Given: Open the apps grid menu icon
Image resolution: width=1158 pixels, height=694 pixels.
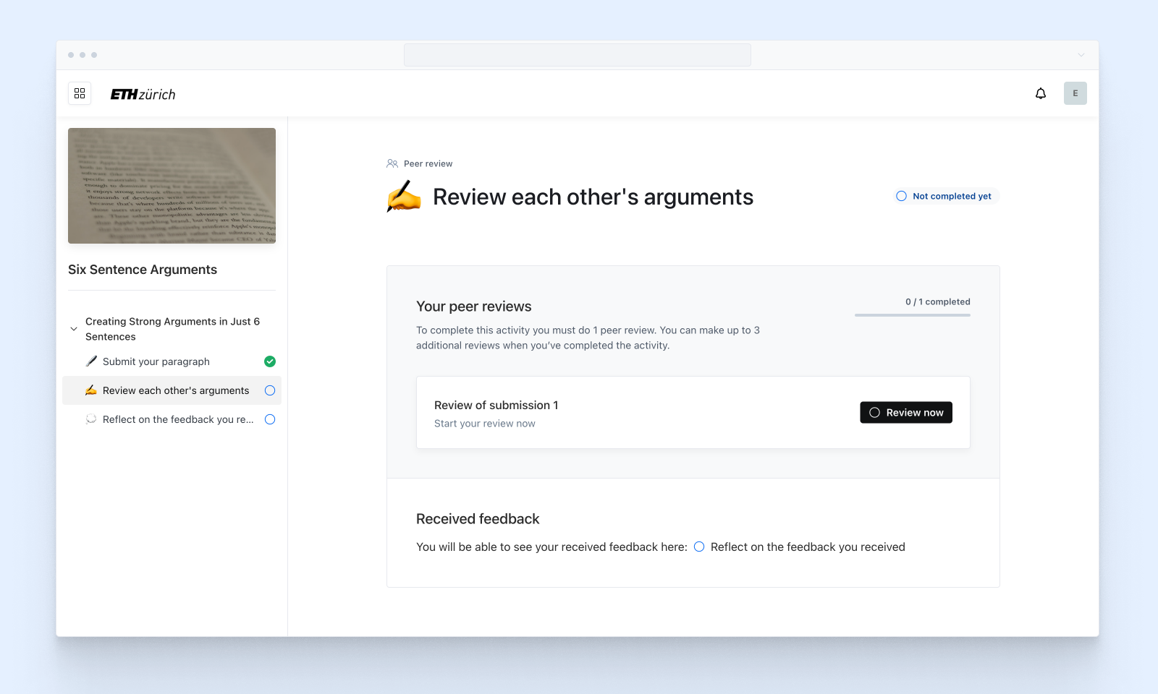Looking at the screenshot, I should [x=80, y=93].
